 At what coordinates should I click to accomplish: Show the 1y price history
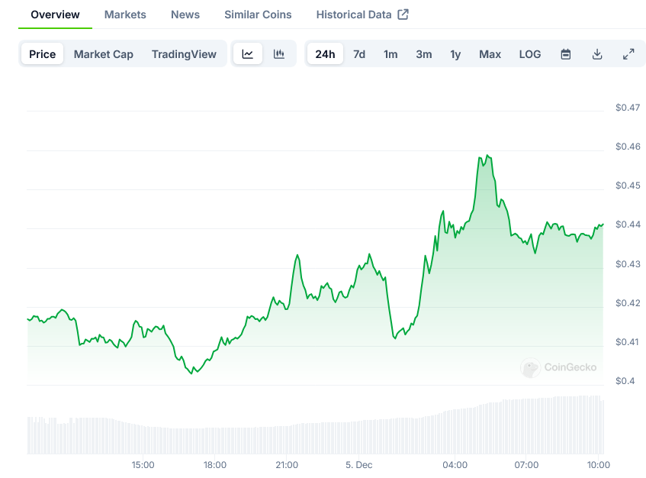[455, 54]
